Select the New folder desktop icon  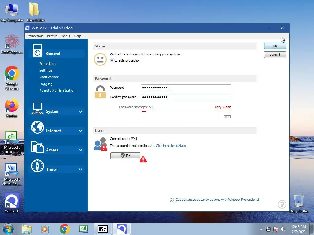pos(36,12)
